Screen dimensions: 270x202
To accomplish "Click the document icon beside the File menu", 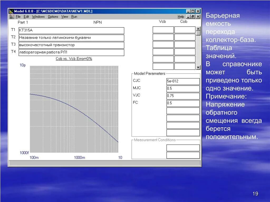I will coord(12,17).
